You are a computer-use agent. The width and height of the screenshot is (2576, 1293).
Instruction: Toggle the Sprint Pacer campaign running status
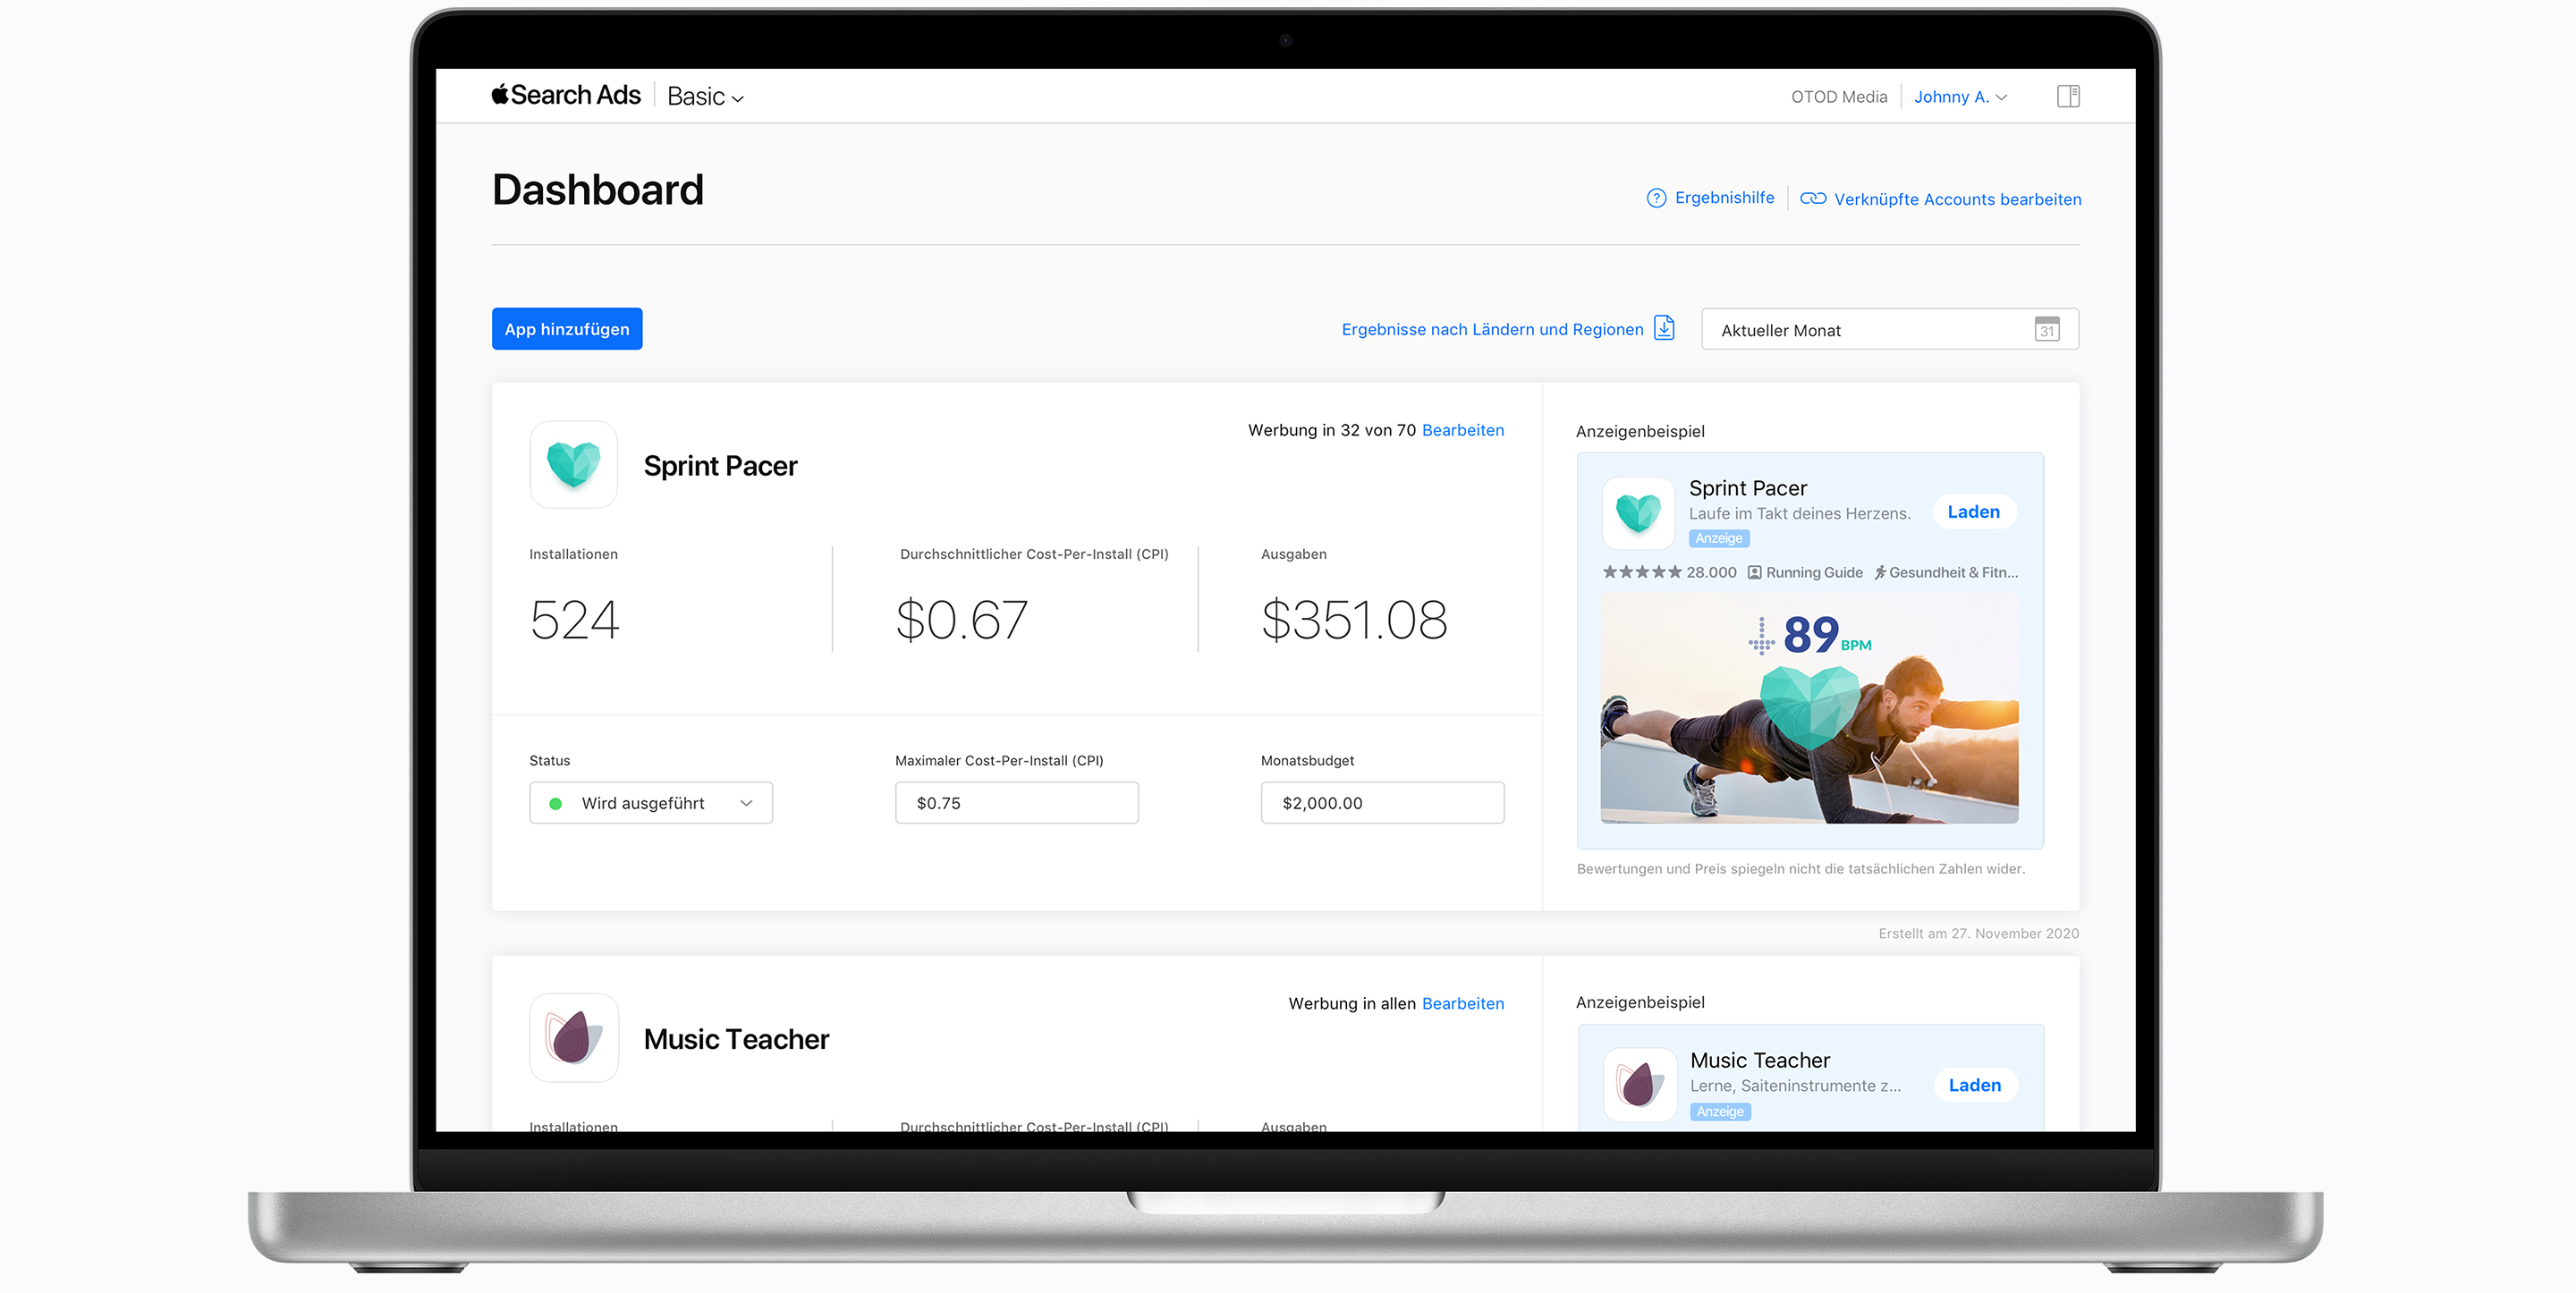647,803
